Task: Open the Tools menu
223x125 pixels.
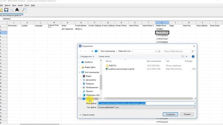Action: (27, 6)
